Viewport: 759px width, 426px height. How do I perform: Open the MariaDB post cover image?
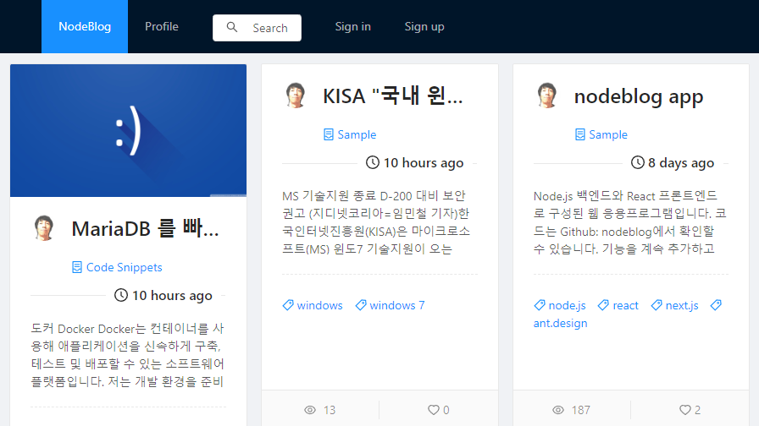point(128,131)
